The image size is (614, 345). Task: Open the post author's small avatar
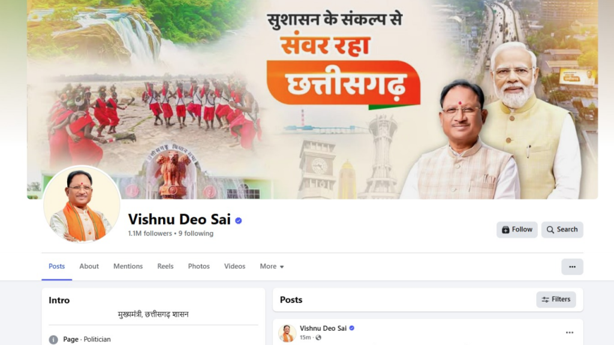pyautogui.click(x=287, y=333)
